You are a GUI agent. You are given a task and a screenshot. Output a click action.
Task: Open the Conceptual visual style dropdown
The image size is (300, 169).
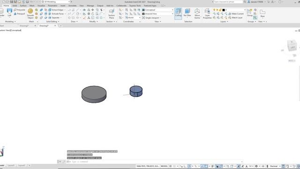pos(157,10)
